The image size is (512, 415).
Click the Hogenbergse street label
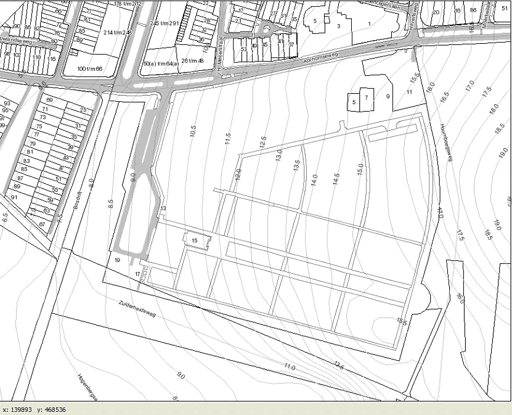coord(87,387)
